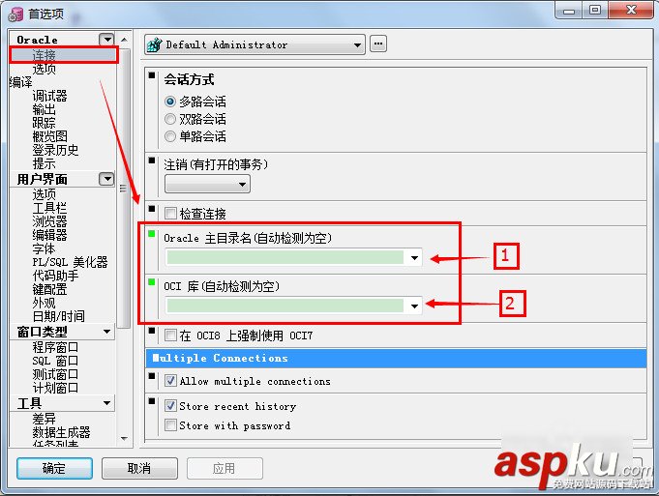
Task: Toggle Store recent history checkbox
Action: click(x=170, y=406)
